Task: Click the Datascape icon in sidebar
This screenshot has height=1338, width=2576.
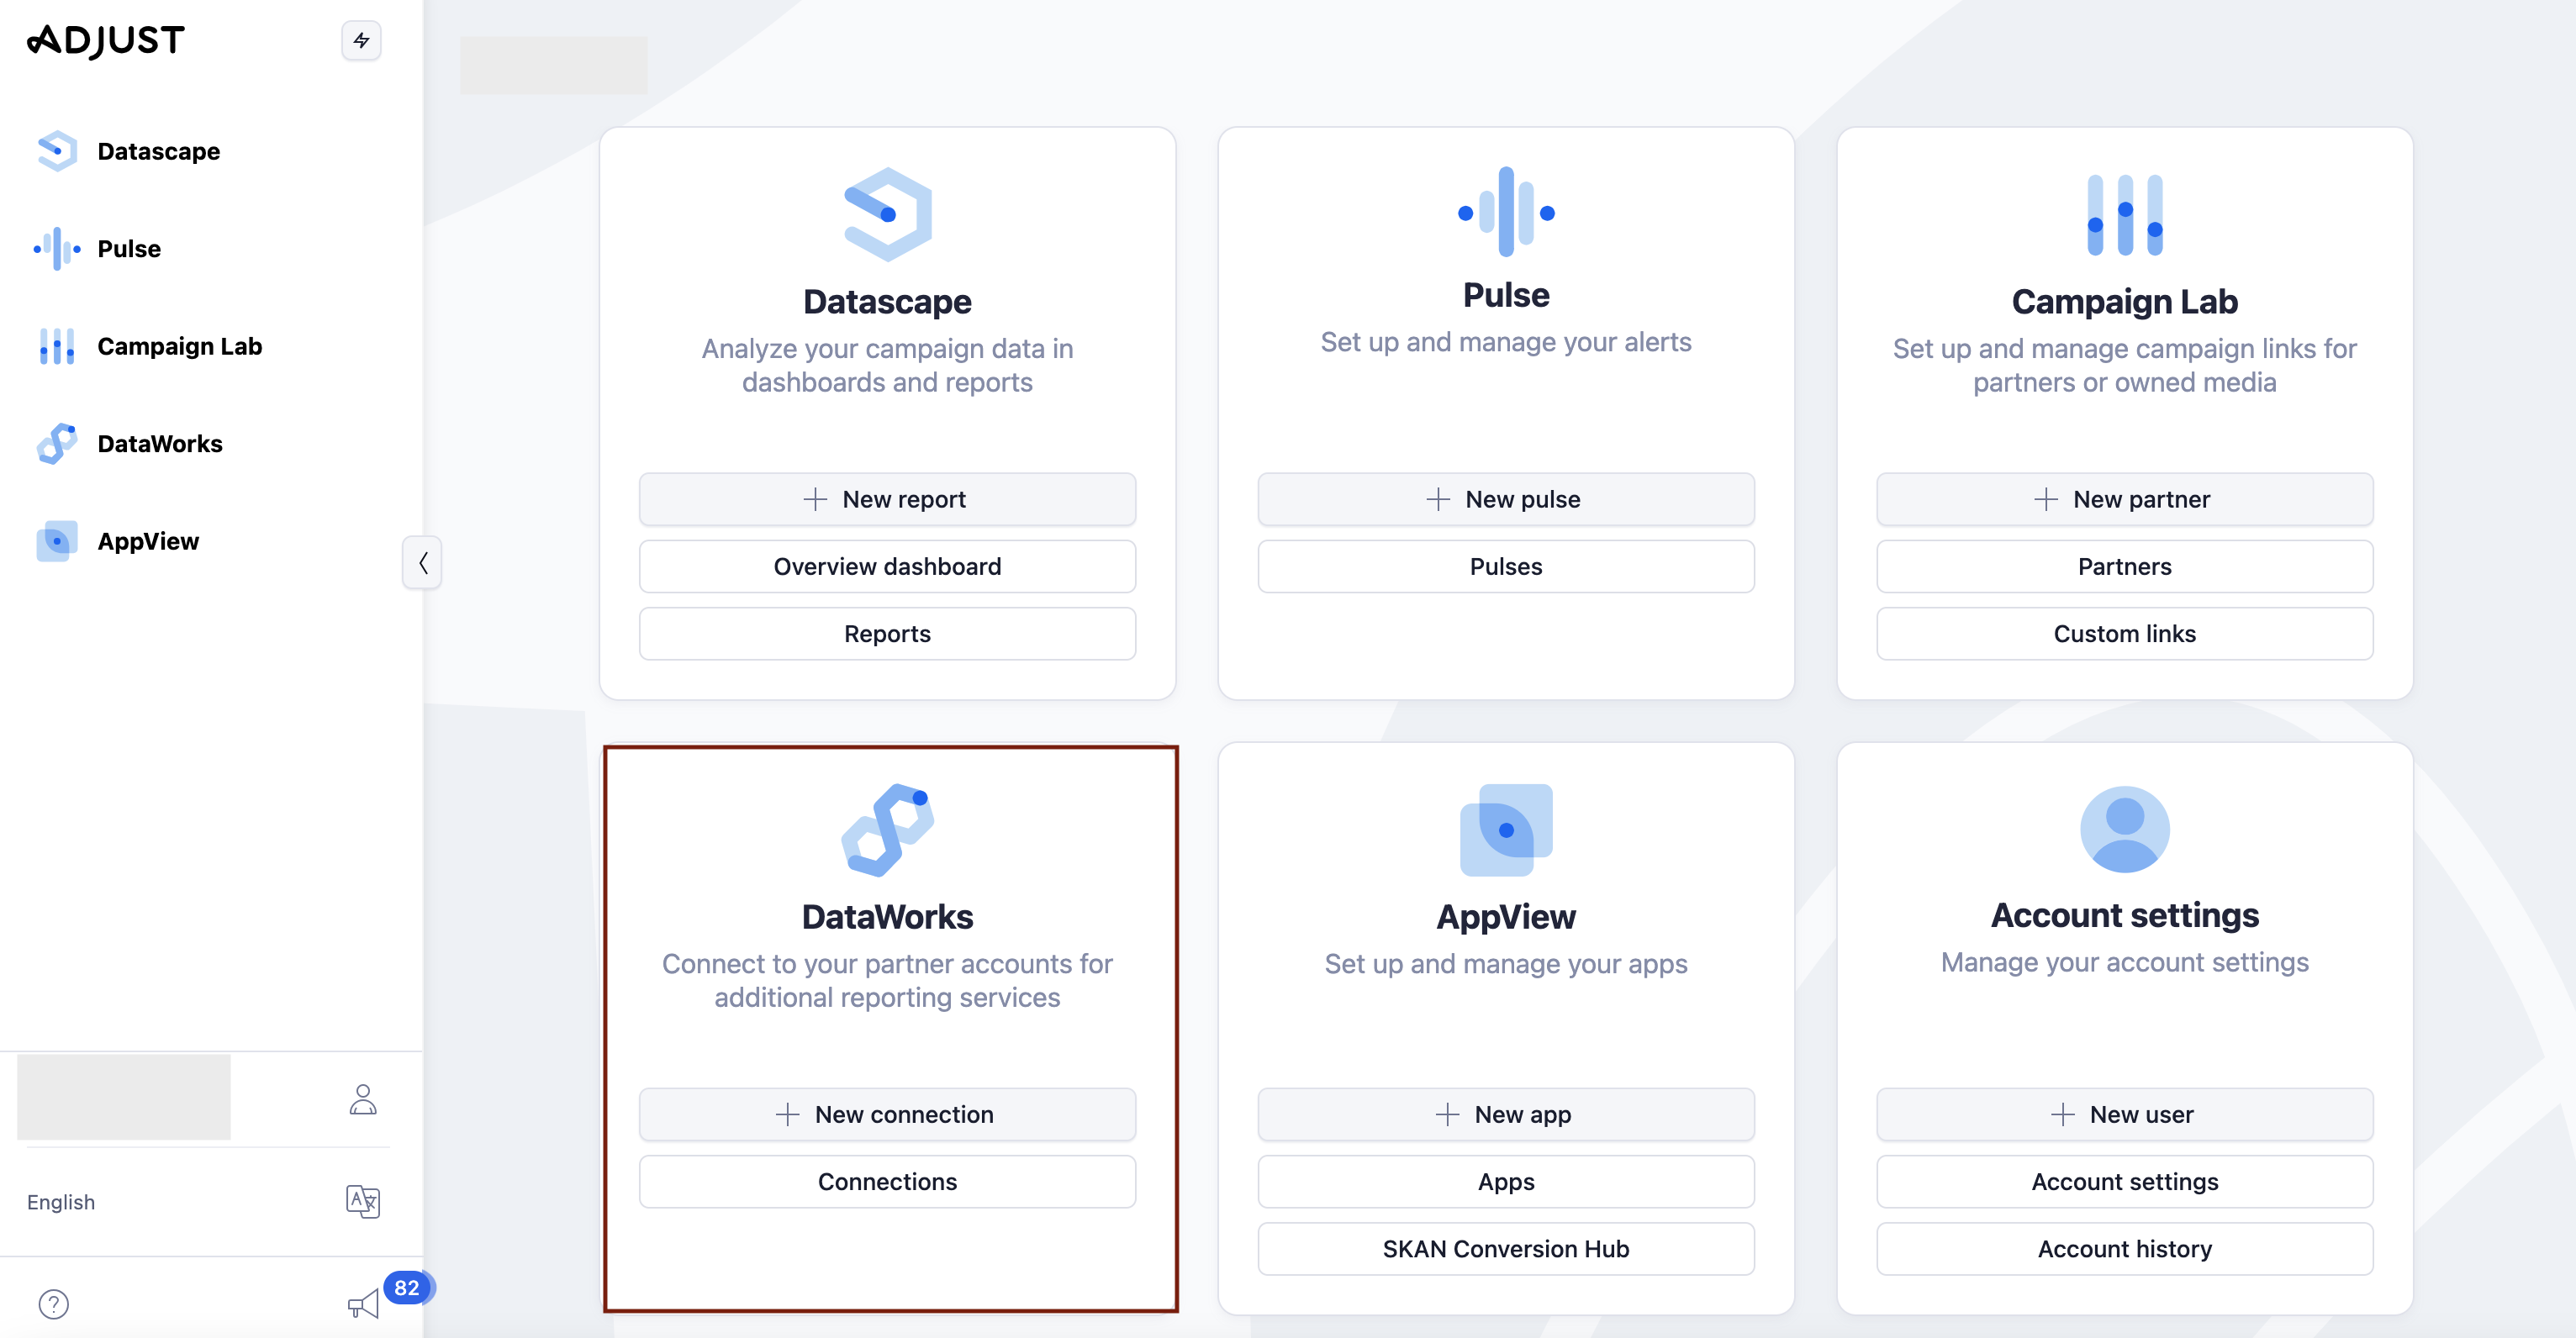Action: click(x=57, y=151)
